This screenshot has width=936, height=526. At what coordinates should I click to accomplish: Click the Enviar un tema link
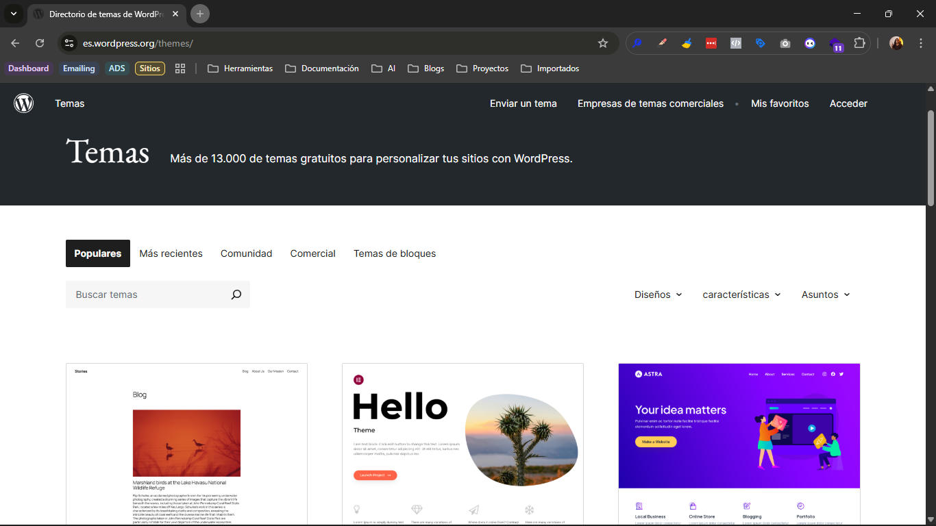[523, 103]
